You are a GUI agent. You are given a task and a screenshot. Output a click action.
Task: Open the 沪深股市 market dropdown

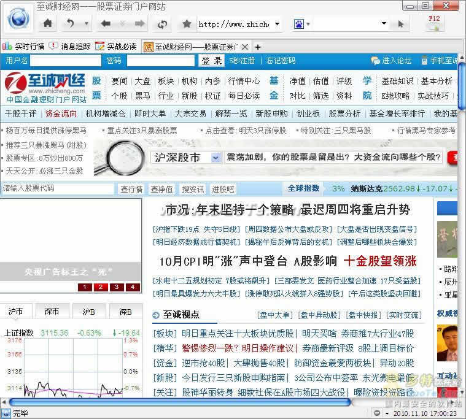[x=216, y=158]
